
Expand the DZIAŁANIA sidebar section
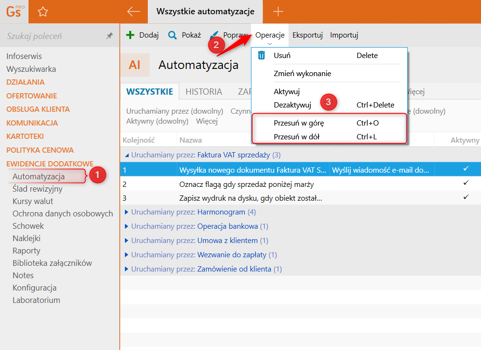[26, 82]
